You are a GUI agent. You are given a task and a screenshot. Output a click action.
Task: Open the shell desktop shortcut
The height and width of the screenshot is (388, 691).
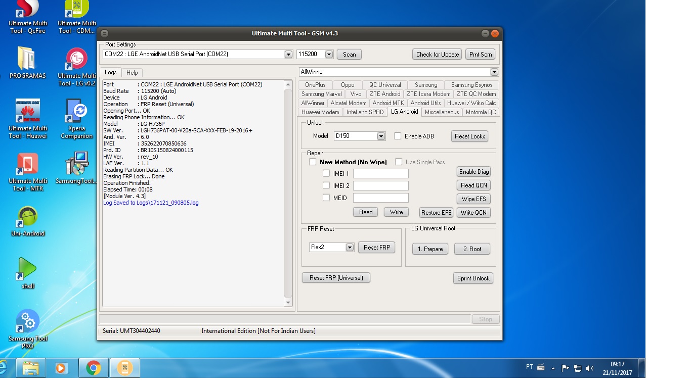[x=28, y=273]
